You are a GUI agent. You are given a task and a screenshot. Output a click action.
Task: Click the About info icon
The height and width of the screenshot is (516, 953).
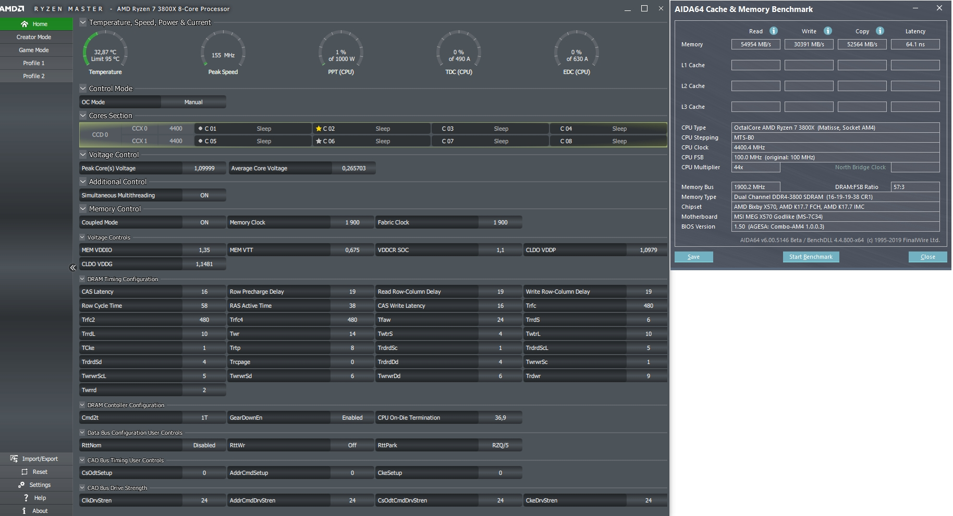24,511
